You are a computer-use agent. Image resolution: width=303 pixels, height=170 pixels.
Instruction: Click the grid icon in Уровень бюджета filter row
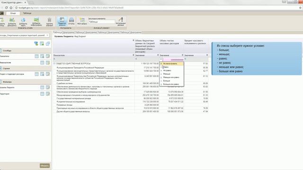pos(42,87)
